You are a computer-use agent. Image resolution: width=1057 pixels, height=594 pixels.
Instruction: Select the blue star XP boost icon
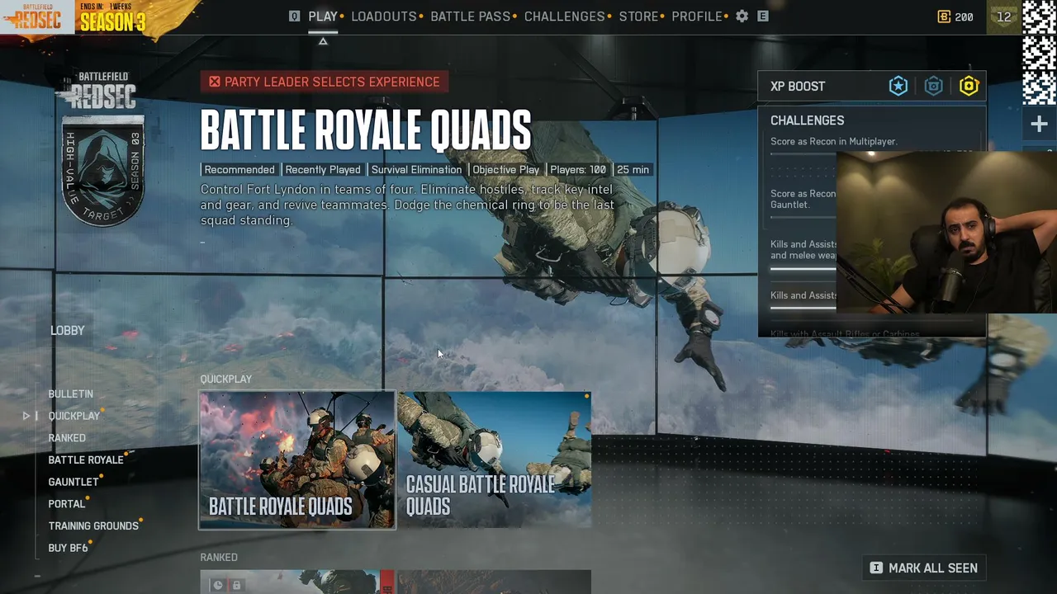(898, 86)
